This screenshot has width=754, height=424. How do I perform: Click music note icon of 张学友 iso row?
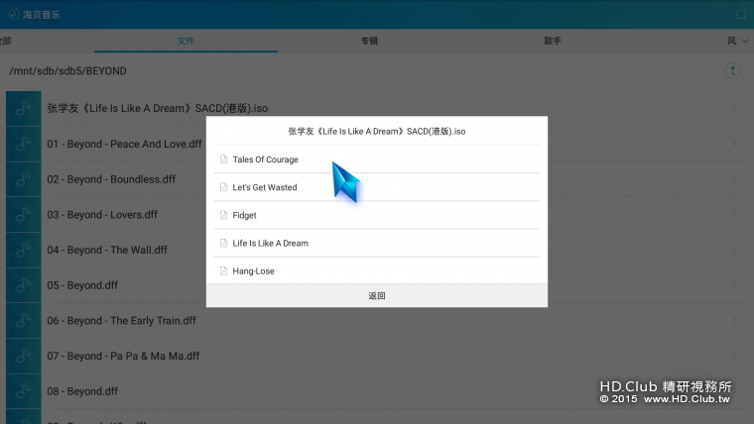pyautogui.click(x=24, y=109)
